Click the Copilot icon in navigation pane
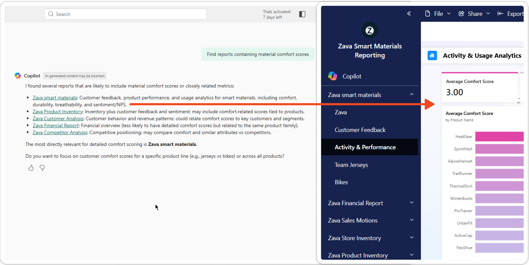Screen dimensions: 529x265 pyautogui.click(x=333, y=76)
